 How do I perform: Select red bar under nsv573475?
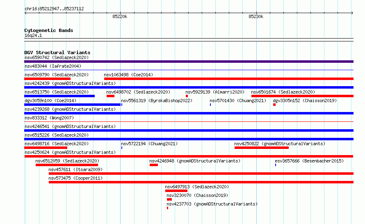click(201, 182)
